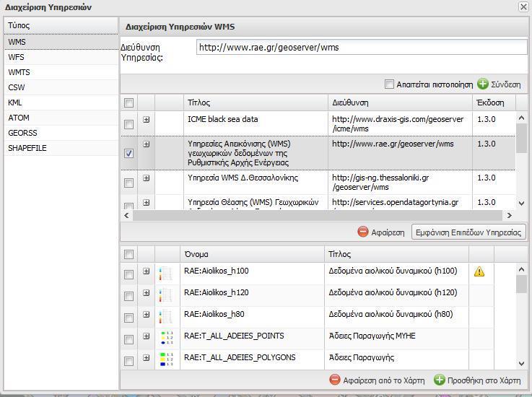
Task: Check the select-all checkbox in layers header
Action: (x=128, y=255)
